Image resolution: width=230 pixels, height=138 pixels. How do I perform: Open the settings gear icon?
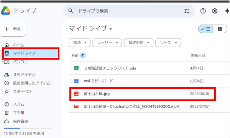tap(215, 11)
